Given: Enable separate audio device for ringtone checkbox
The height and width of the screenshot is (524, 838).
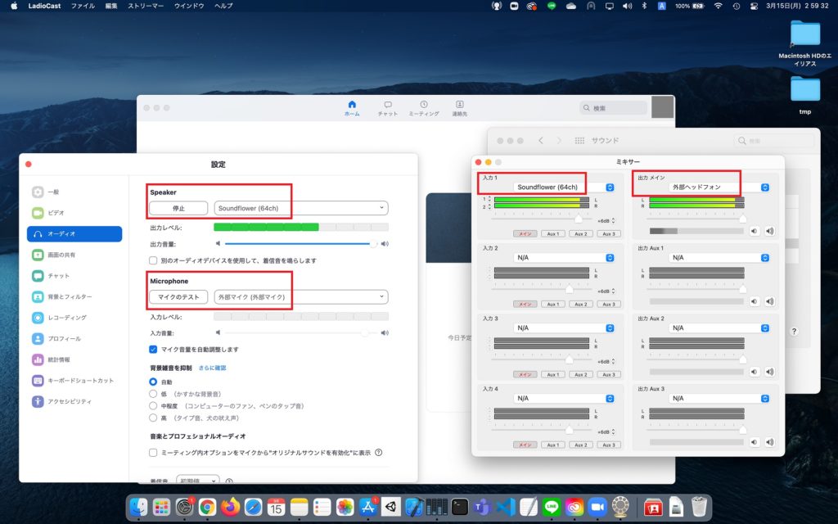Looking at the screenshot, I should point(153,260).
